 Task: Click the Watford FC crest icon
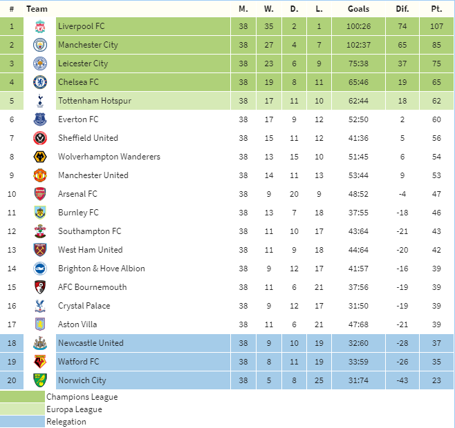pos(40,362)
